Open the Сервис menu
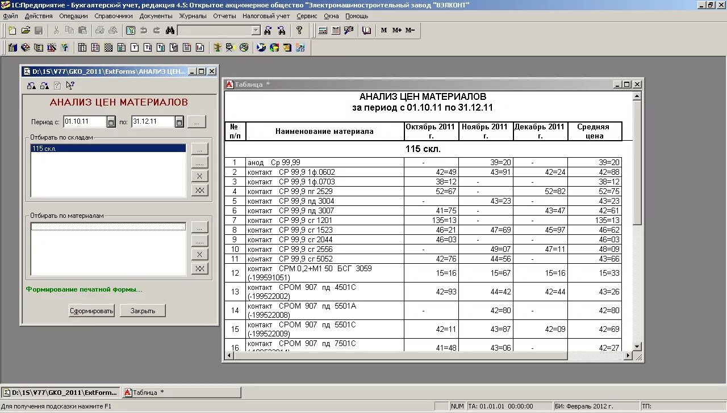 [x=307, y=16]
